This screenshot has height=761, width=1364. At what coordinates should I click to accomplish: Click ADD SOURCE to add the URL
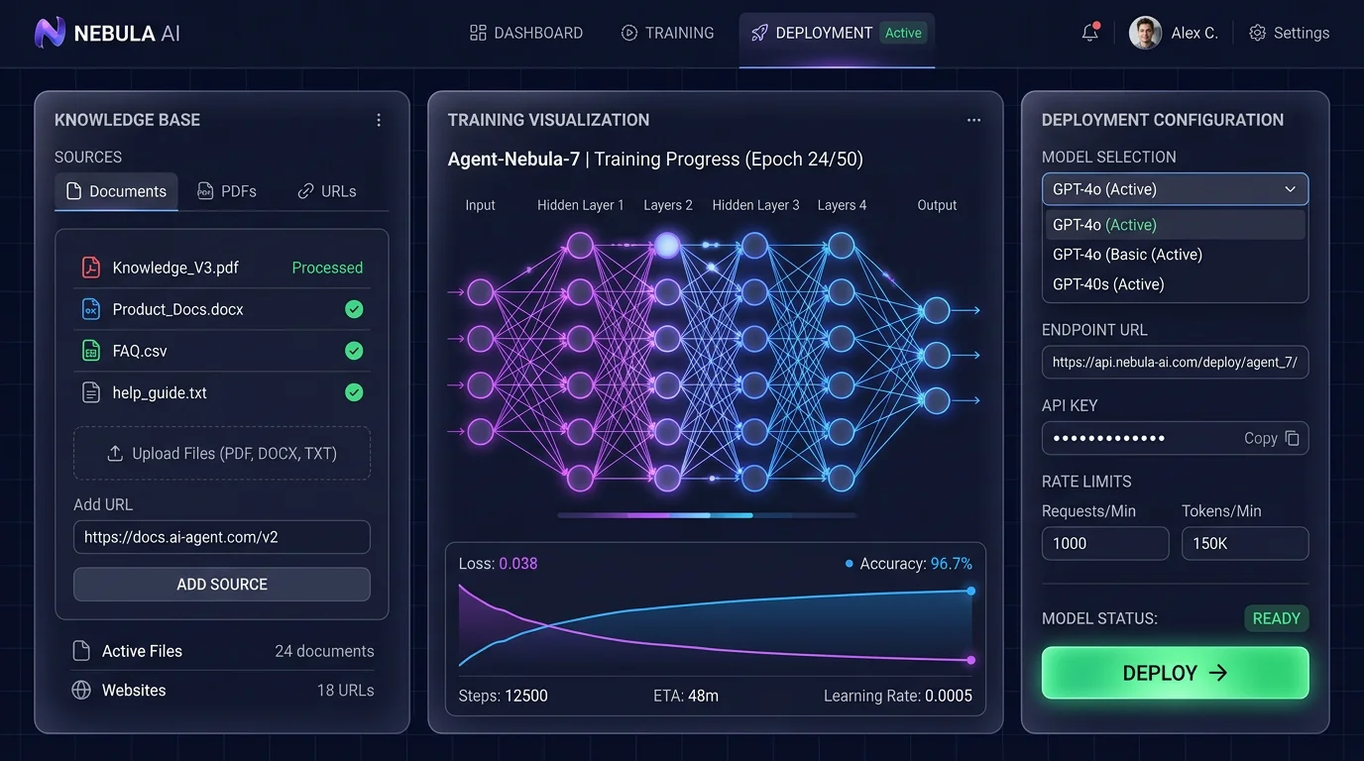(221, 584)
